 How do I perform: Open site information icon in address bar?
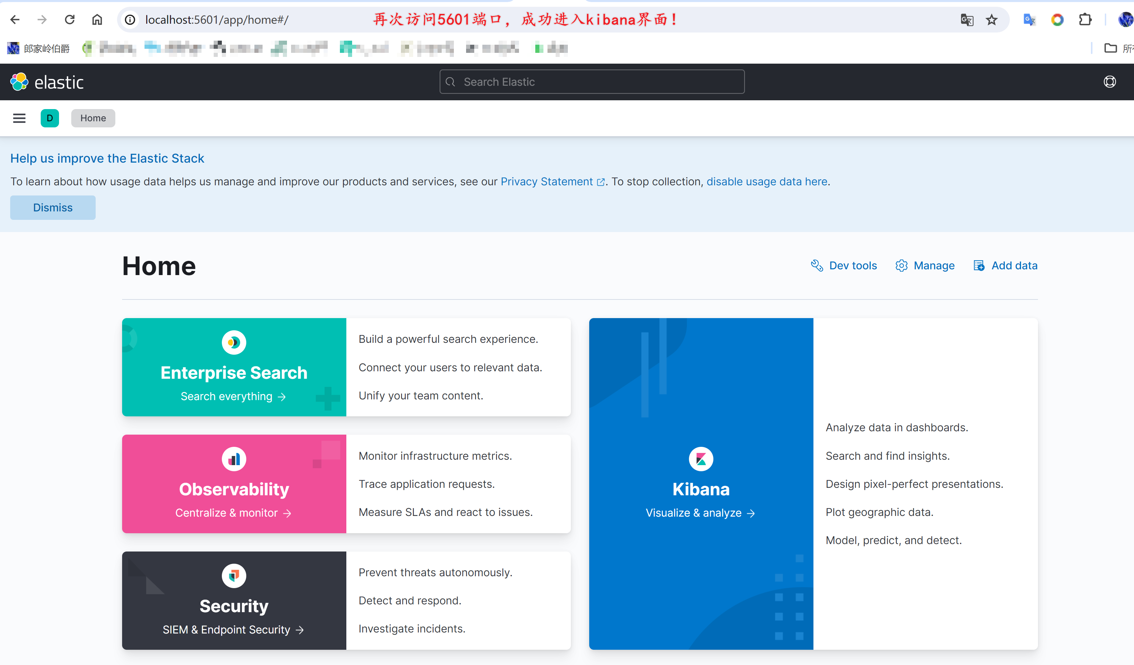[x=130, y=20]
